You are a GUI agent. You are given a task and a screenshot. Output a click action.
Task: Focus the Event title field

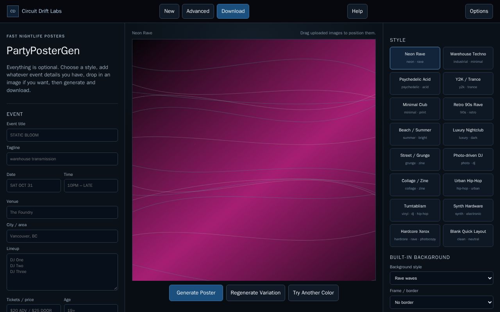(x=62, y=135)
